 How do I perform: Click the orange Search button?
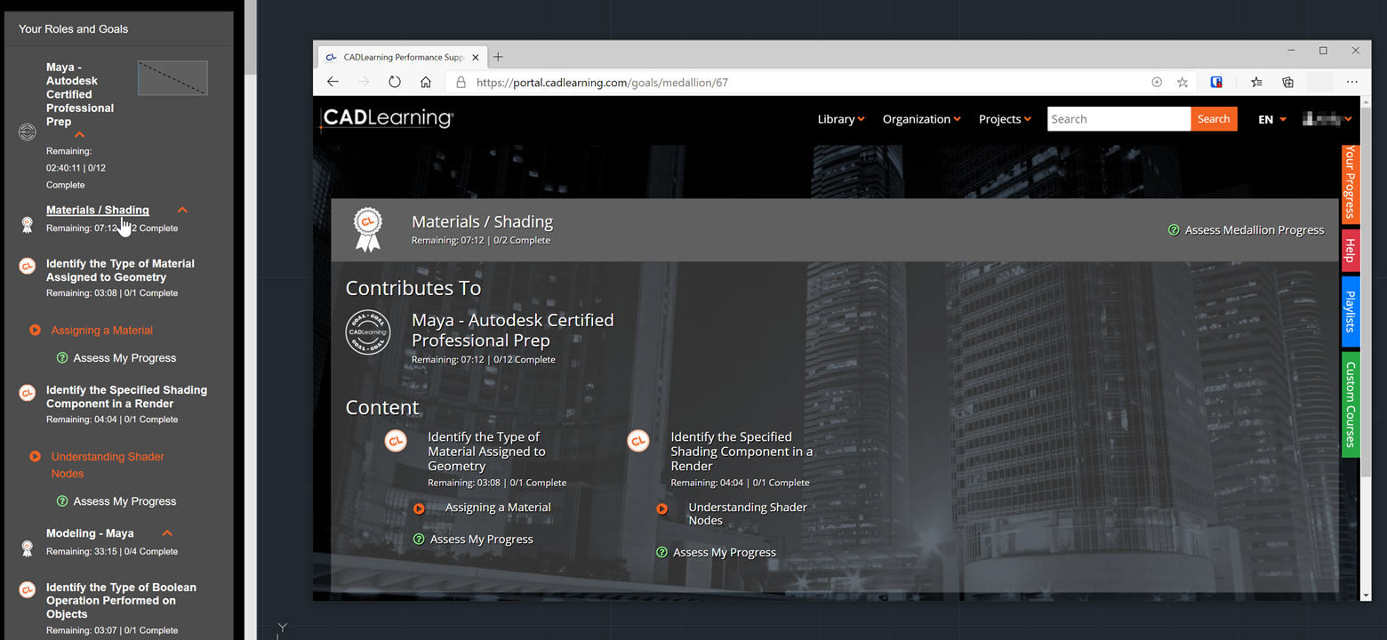pyautogui.click(x=1214, y=119)
